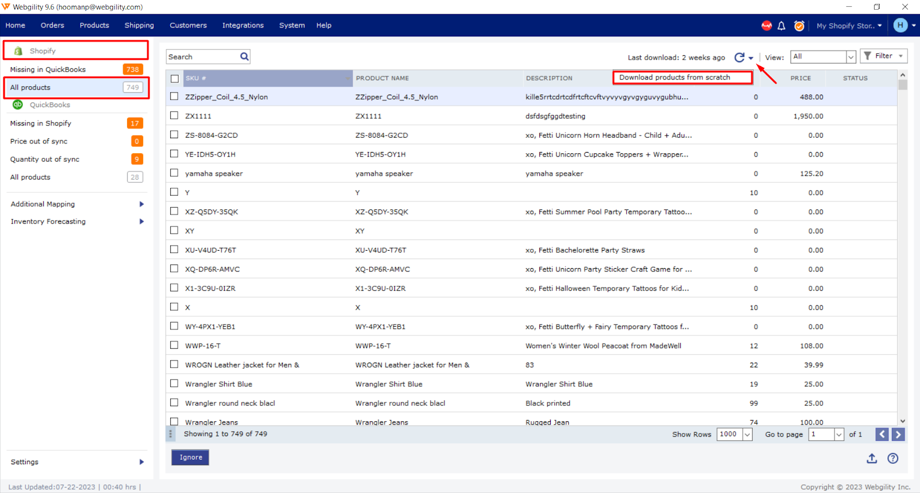920x493 pixels.
Task: Check the ZS-8084-G2CD row checkbox
Action: pos(174,135)
